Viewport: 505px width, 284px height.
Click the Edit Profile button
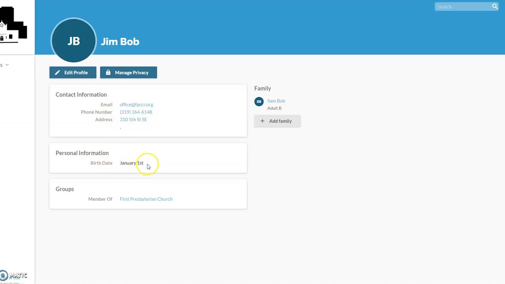[x=73, y=73]
